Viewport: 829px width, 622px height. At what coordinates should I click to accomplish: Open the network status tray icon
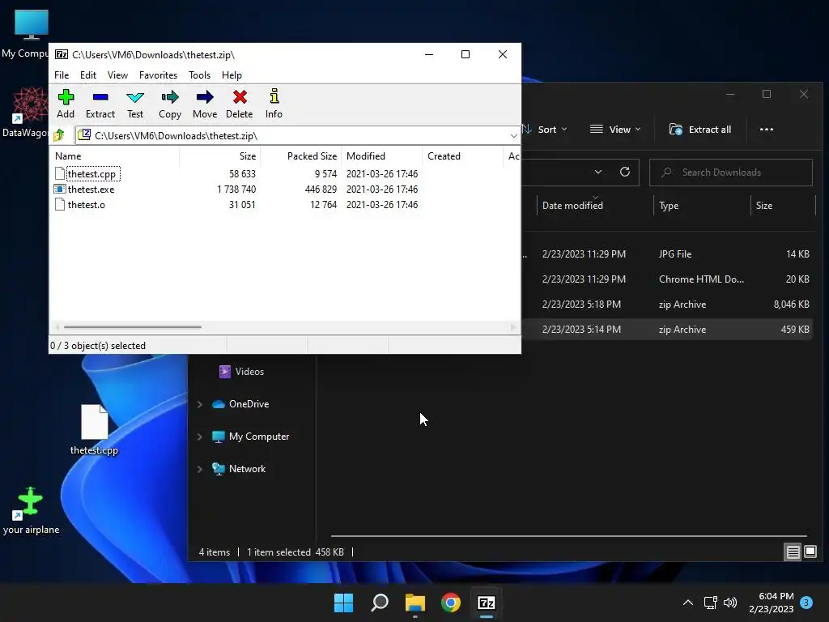pos(710,603)
